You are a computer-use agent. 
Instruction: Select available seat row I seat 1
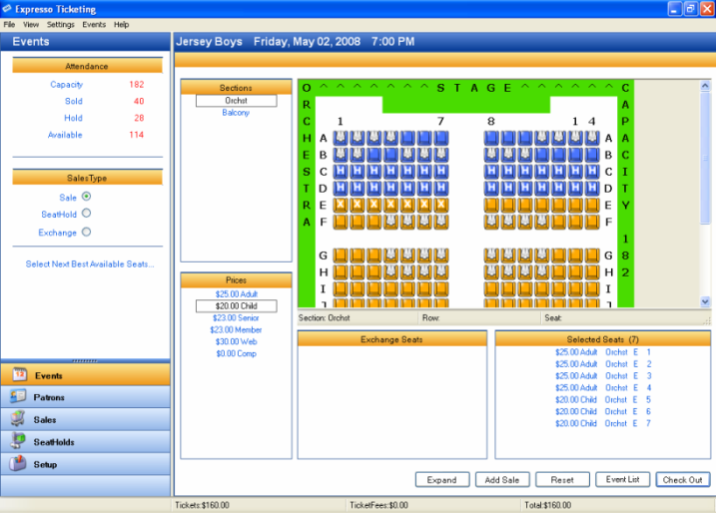point(341,288)
